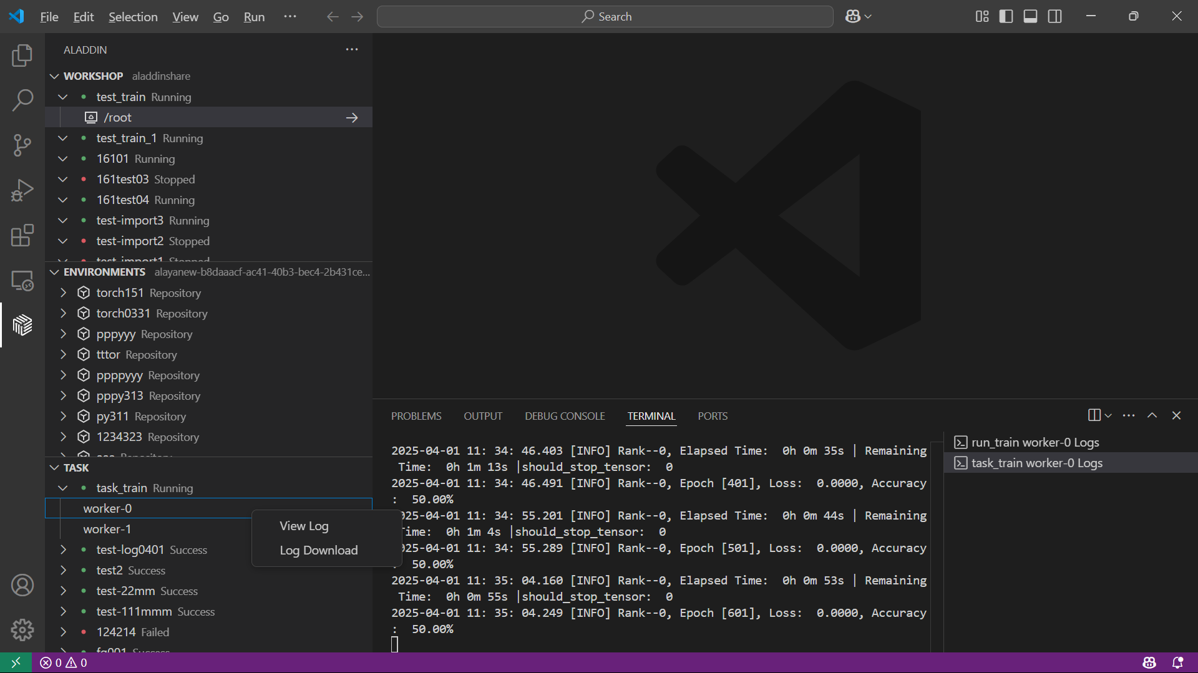This screenshot has height=673, width=1198.
Task: Open Source Control view
Action: click(x=22, y=145)
